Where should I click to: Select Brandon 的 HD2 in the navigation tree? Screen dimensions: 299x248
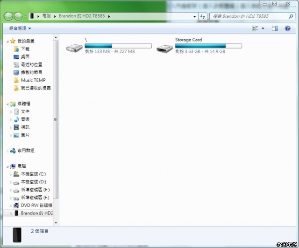36,213
